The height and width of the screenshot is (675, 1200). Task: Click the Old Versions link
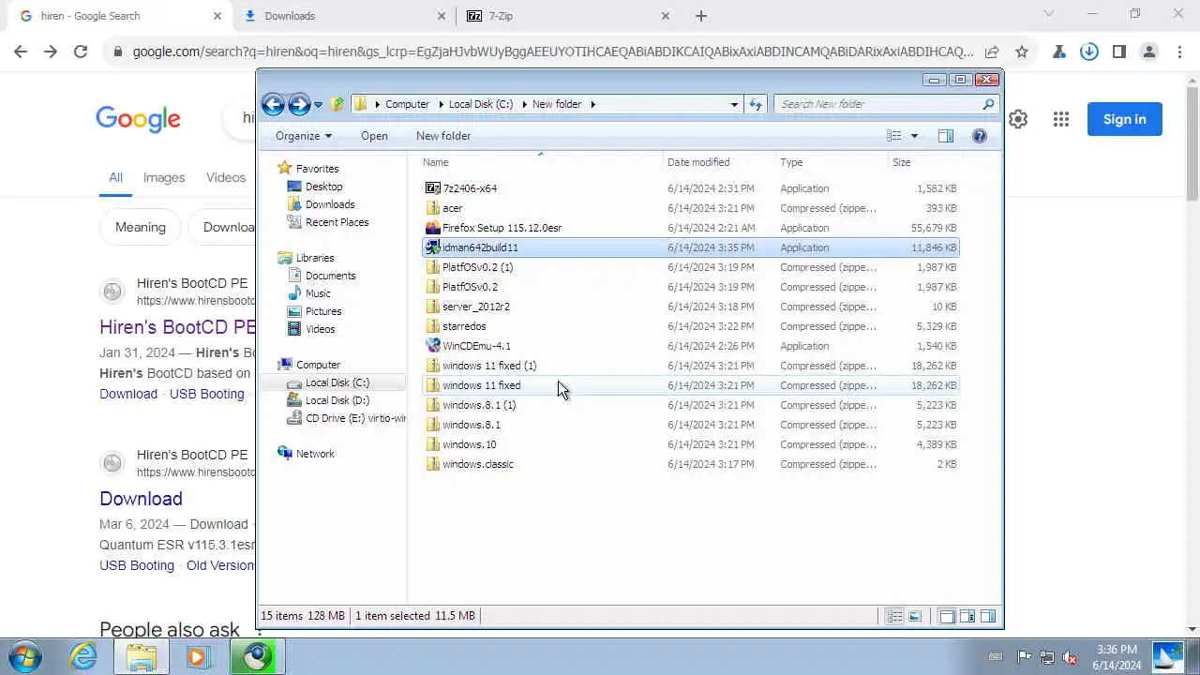tap(220, 565)
